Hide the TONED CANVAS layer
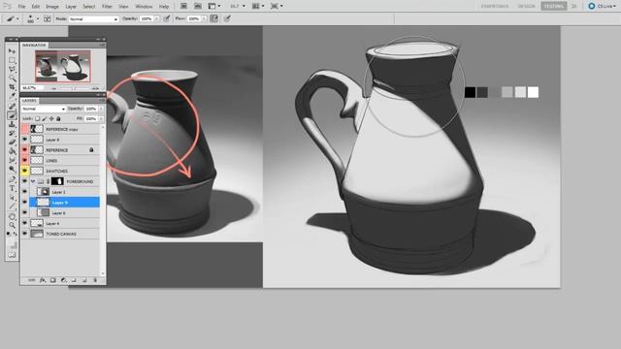This screenshot has width=621, height=349. (x=25, y=234)
